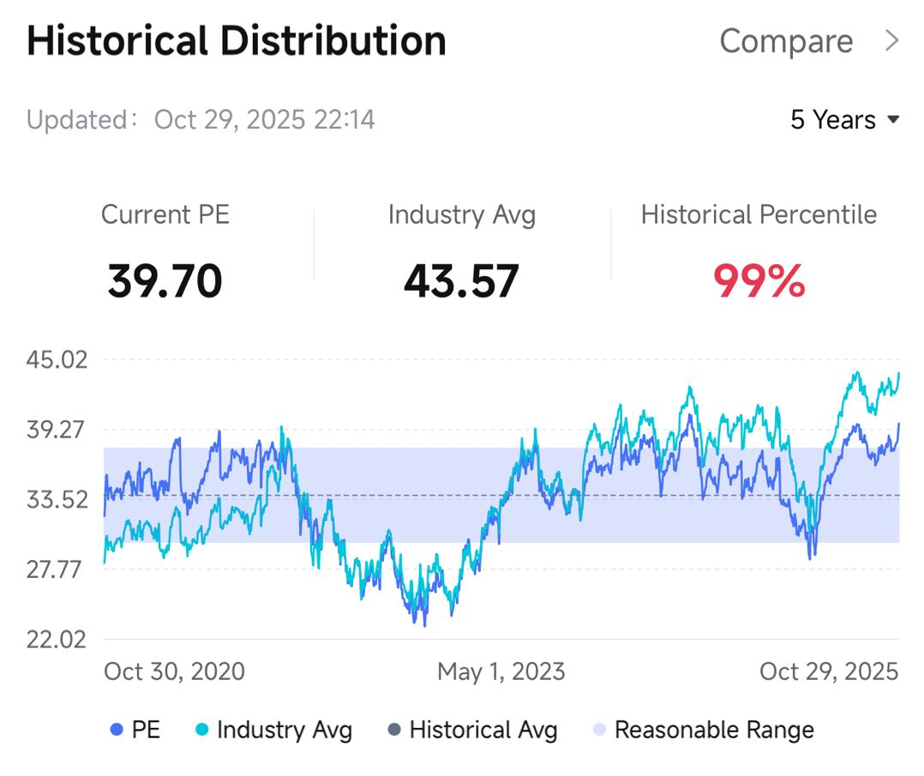Screen dimensions: 924x776
Task: Click the Current PE value 39.70
Action: [165, 281]
